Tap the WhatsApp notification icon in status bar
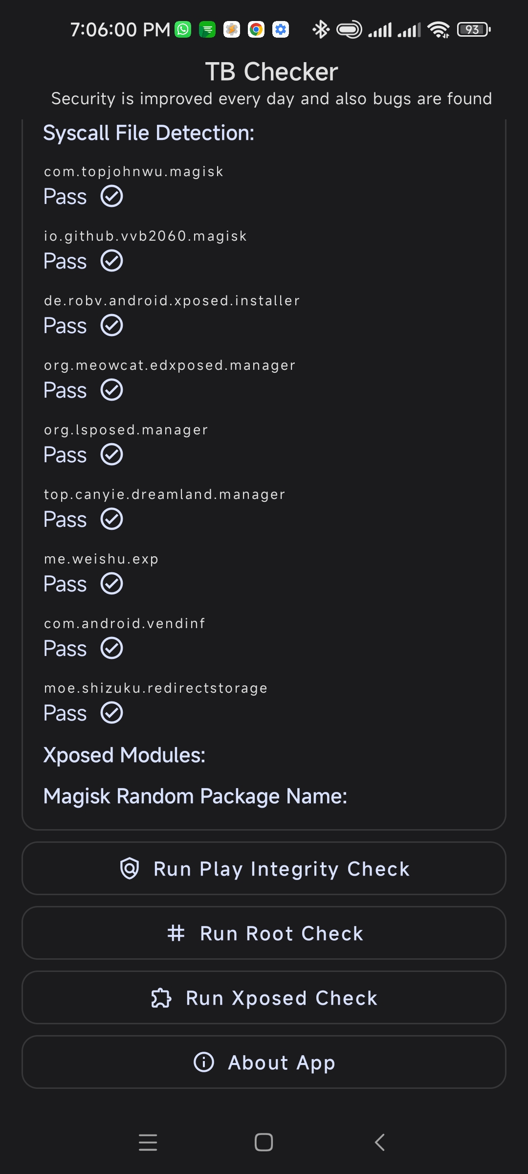Screen dimensions: 528x1174 click(183, 29)
